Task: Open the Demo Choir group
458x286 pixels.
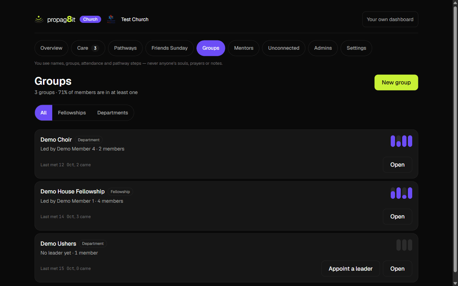Action: [x=398, y=165]
